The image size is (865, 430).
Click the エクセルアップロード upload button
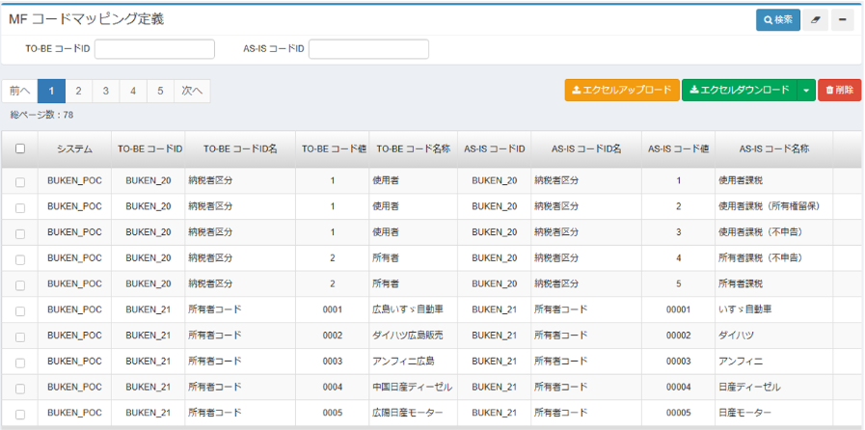tap(622, 91)
